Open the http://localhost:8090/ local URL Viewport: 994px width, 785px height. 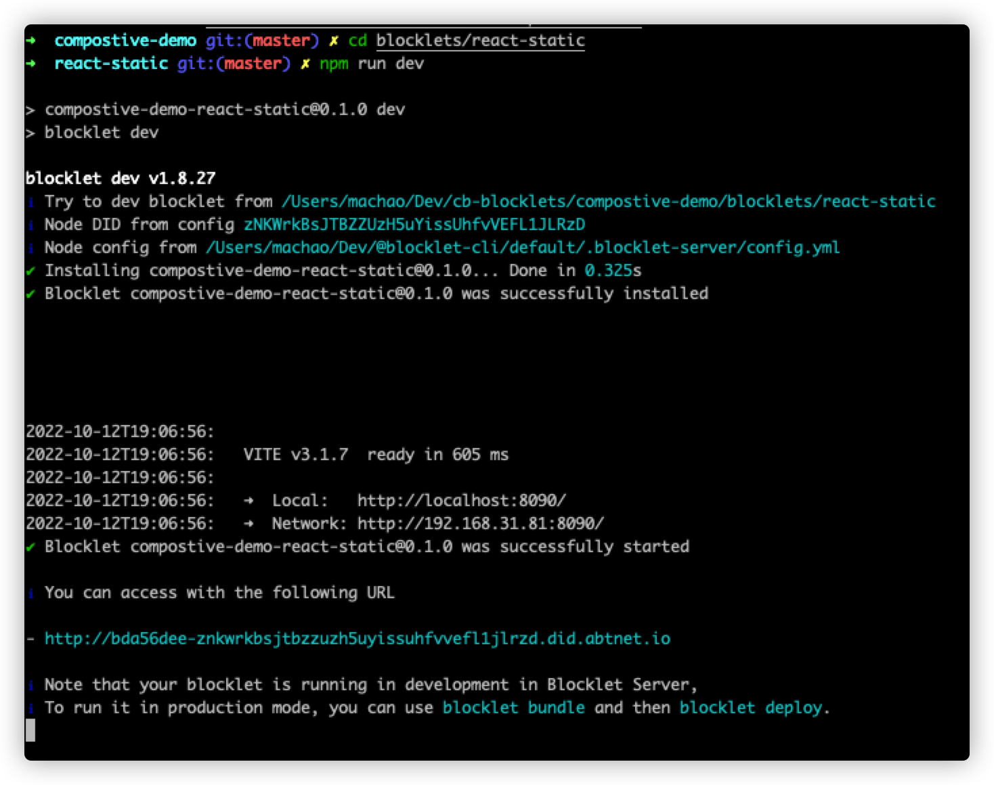(461, 501)
